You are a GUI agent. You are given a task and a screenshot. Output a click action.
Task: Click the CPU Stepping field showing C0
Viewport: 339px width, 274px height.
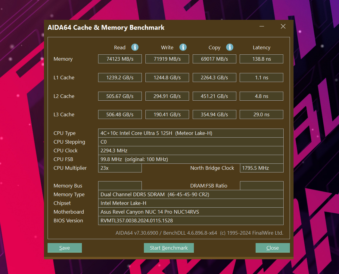[x=191, y=142]
